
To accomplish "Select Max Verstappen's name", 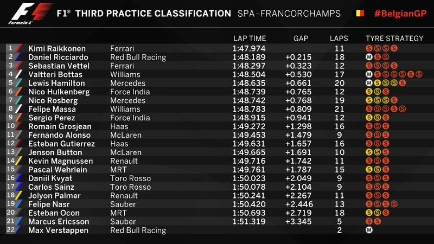I will pyautogui.click(x=58, y=230).
